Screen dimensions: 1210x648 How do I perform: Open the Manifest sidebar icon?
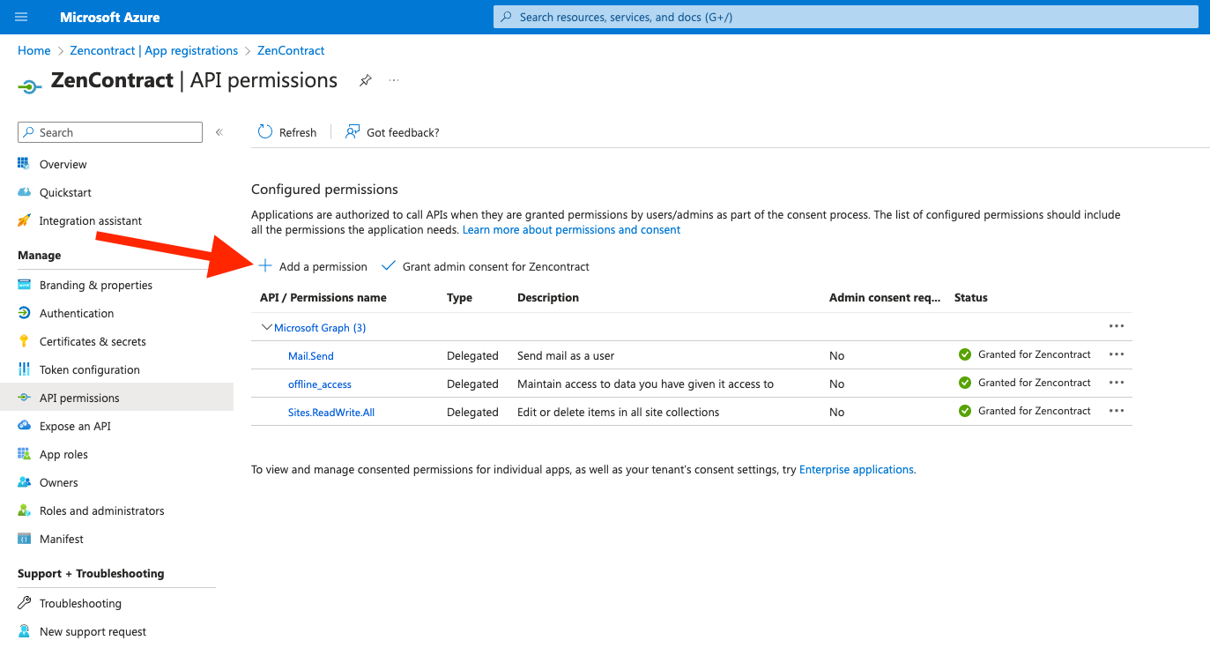24,539
